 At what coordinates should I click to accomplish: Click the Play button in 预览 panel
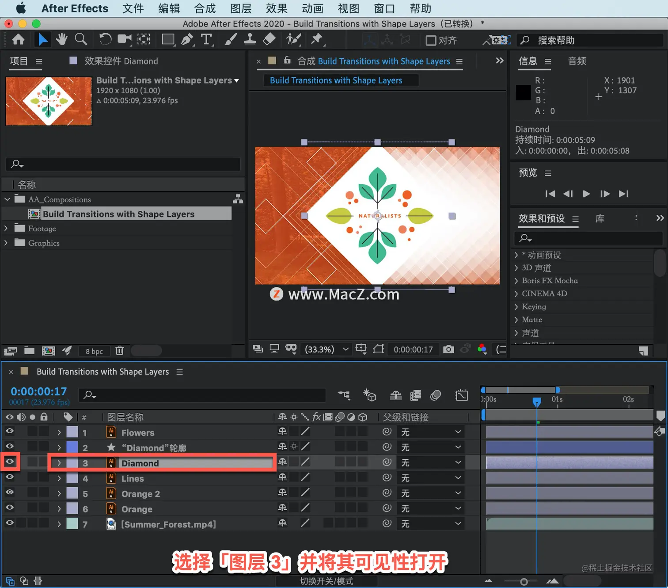coord(586,194)
